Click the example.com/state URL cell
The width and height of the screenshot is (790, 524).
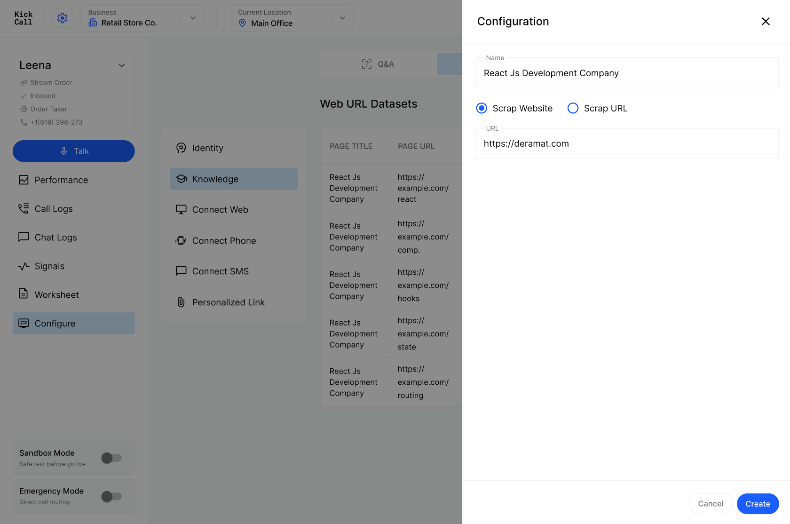point(423,333)
